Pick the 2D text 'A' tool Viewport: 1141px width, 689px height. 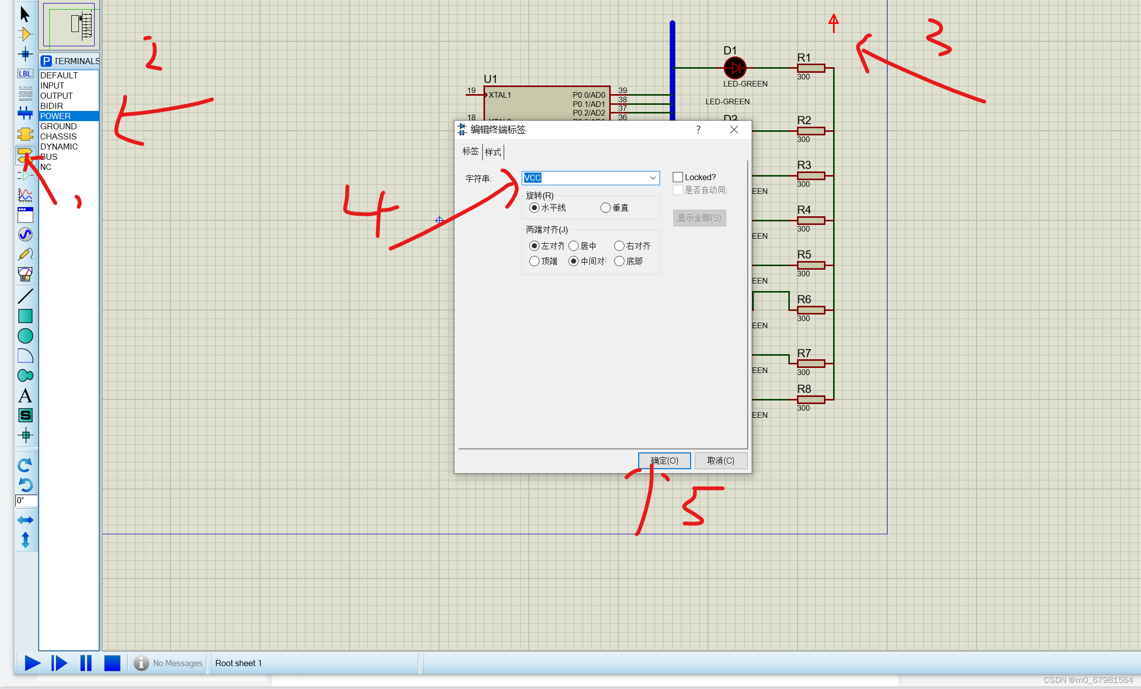tap(25, 395)
